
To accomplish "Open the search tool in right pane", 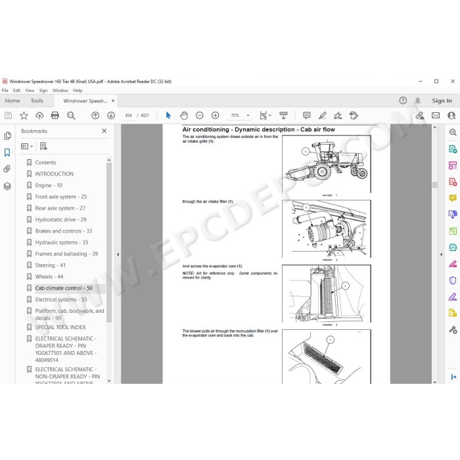I will coord(453,132).
